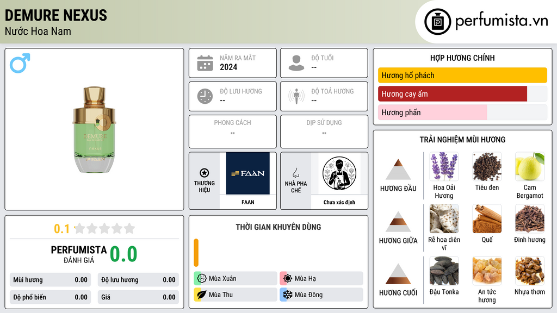
Task: Select the Tiêu đen black pepper image
Action: 487,166
